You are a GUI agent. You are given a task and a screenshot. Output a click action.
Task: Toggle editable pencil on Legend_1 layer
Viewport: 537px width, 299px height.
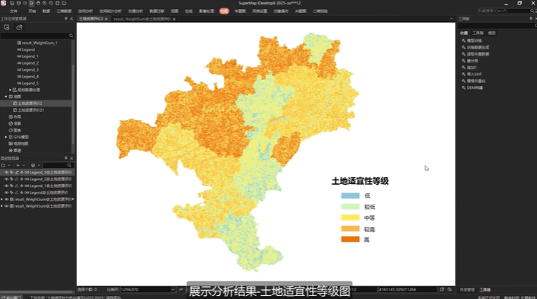click(17, 186)
